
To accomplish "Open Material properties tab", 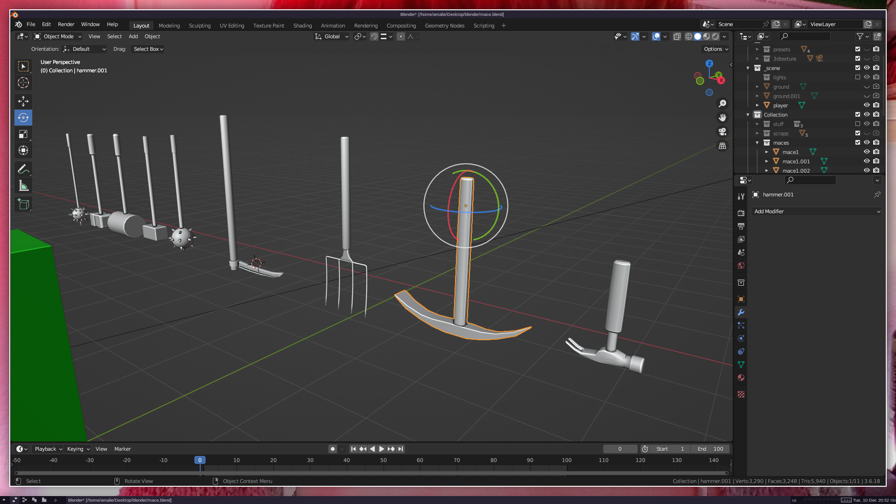I will (741, 378).
